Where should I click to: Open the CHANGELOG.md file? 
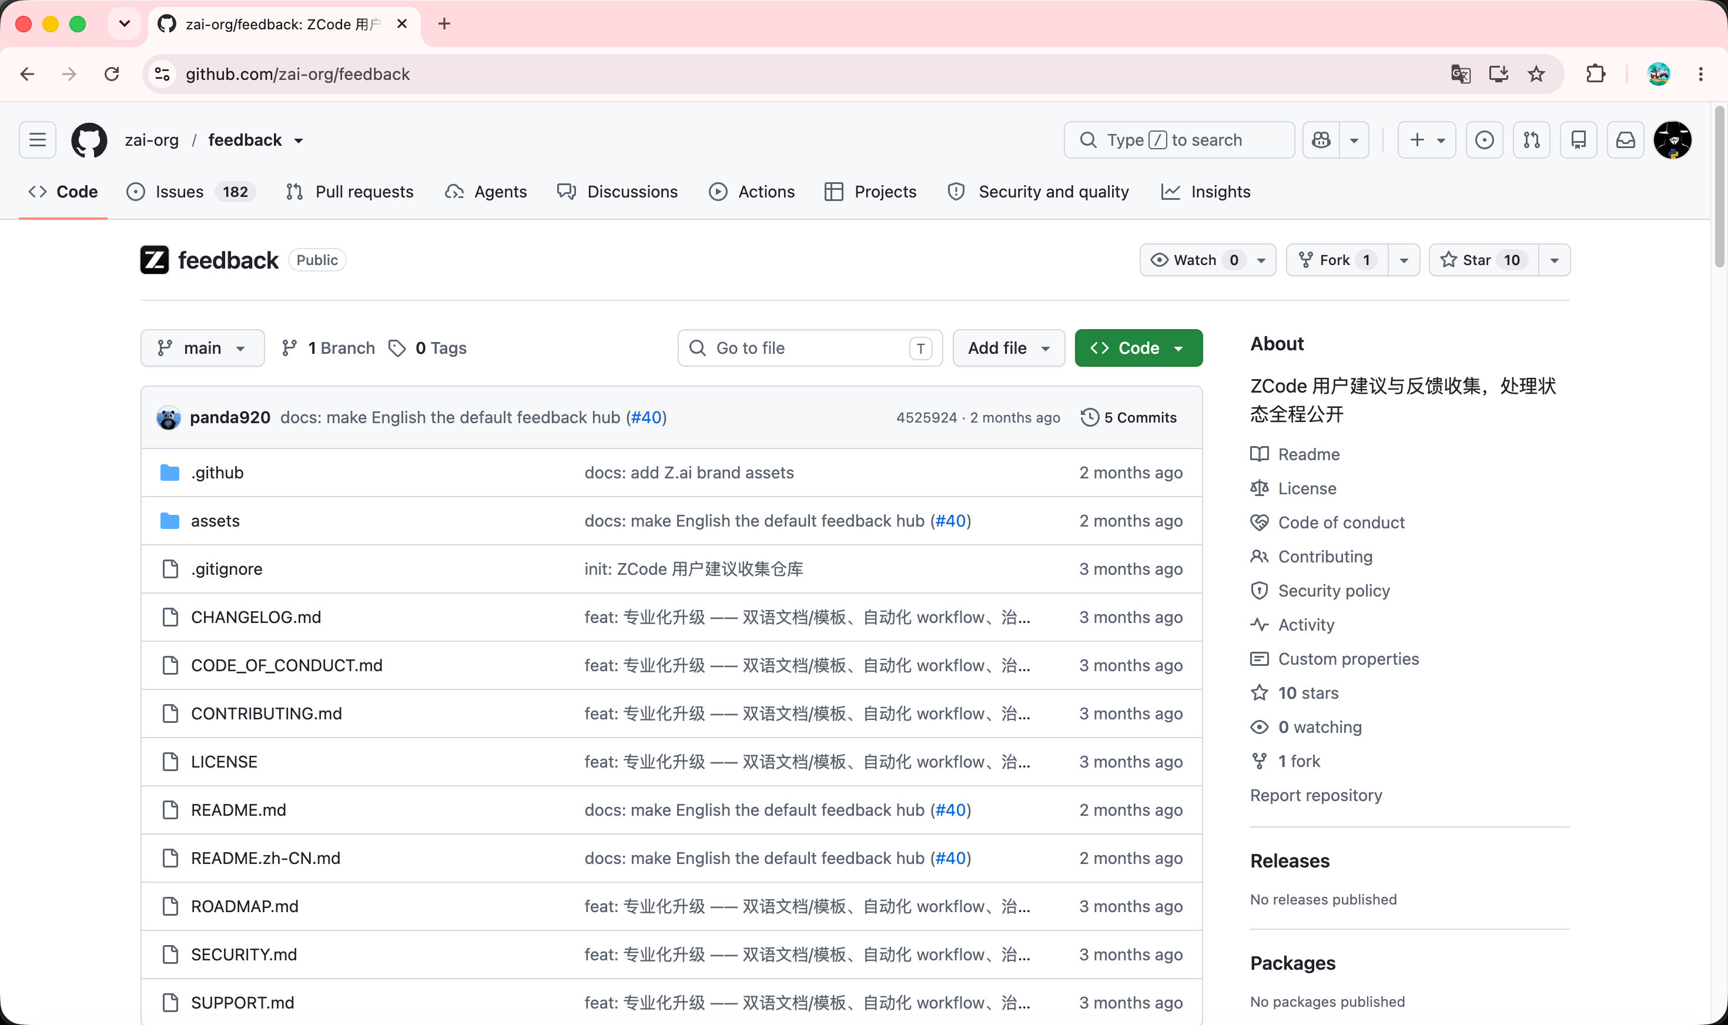point(256,618)
